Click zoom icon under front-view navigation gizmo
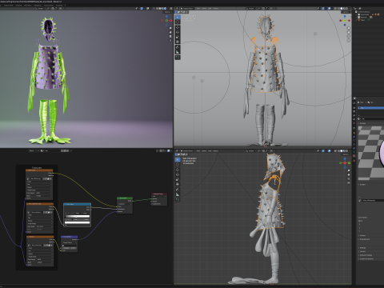This screenshot has width=384, height=288. point(349,28)
